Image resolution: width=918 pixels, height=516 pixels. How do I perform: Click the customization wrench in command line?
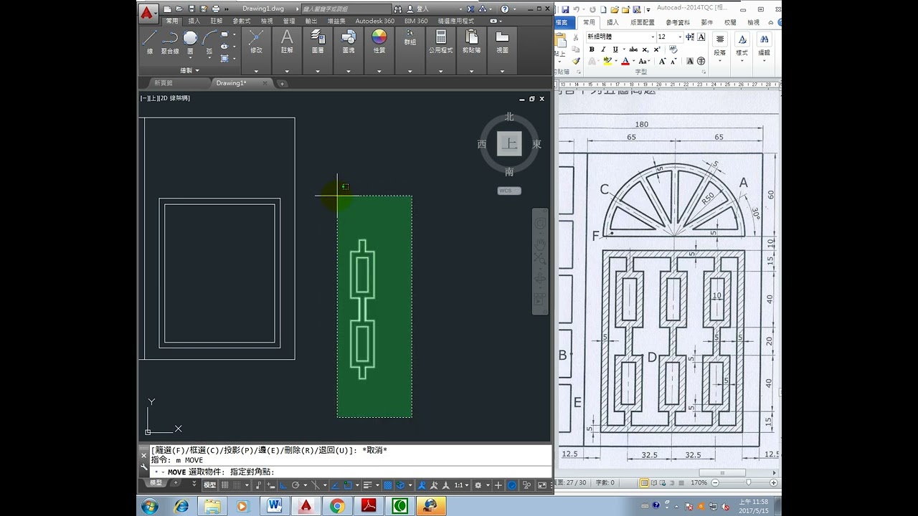click(x=144, y=467)
